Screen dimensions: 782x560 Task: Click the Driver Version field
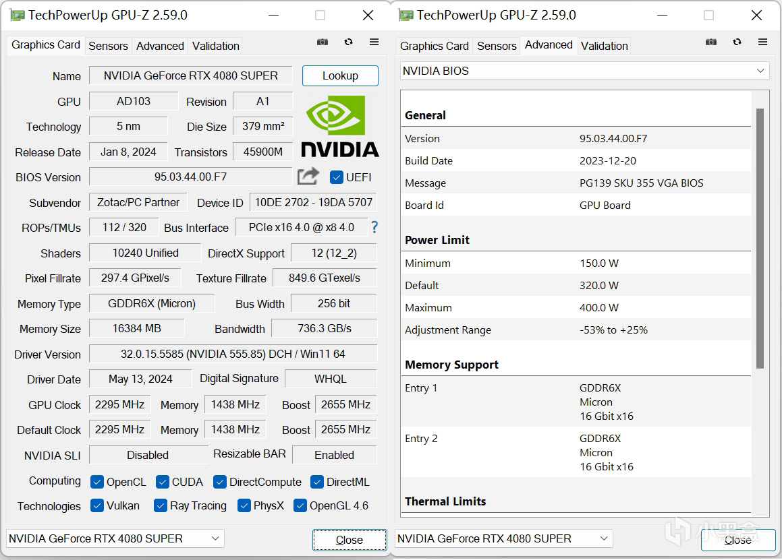coord(233,354)
